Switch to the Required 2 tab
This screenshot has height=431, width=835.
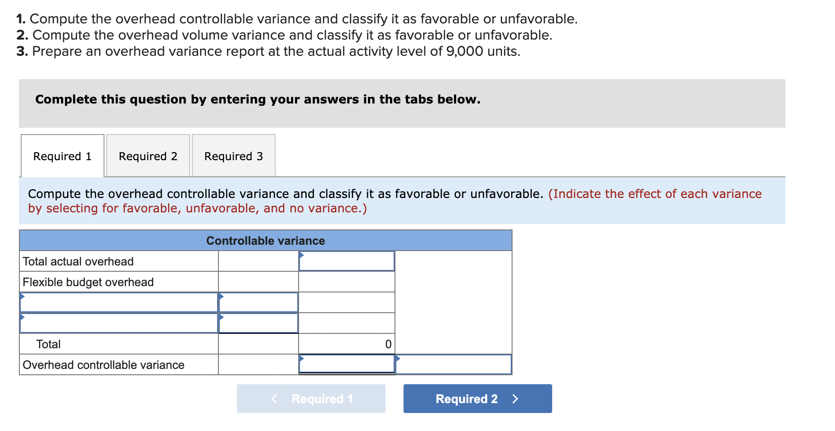coord(148,156)
